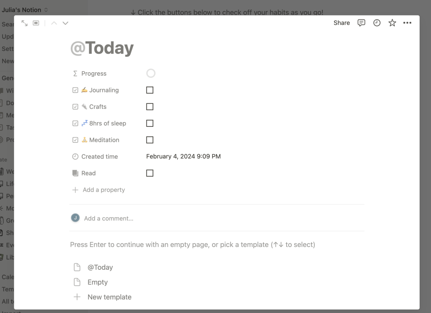Choose the Empty page template

coord(97,282)
